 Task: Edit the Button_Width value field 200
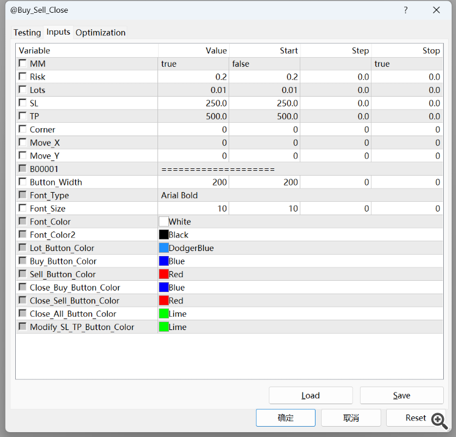193,182
